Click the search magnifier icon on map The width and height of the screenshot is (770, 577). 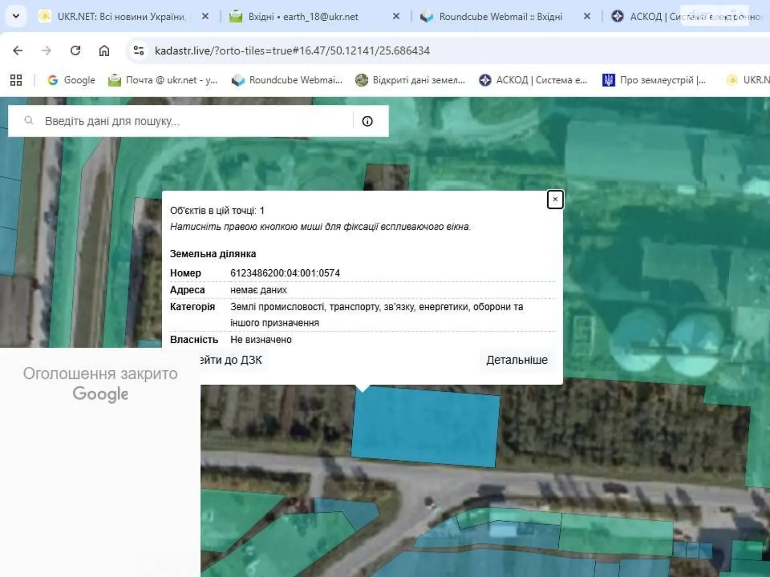click(29, 121)
